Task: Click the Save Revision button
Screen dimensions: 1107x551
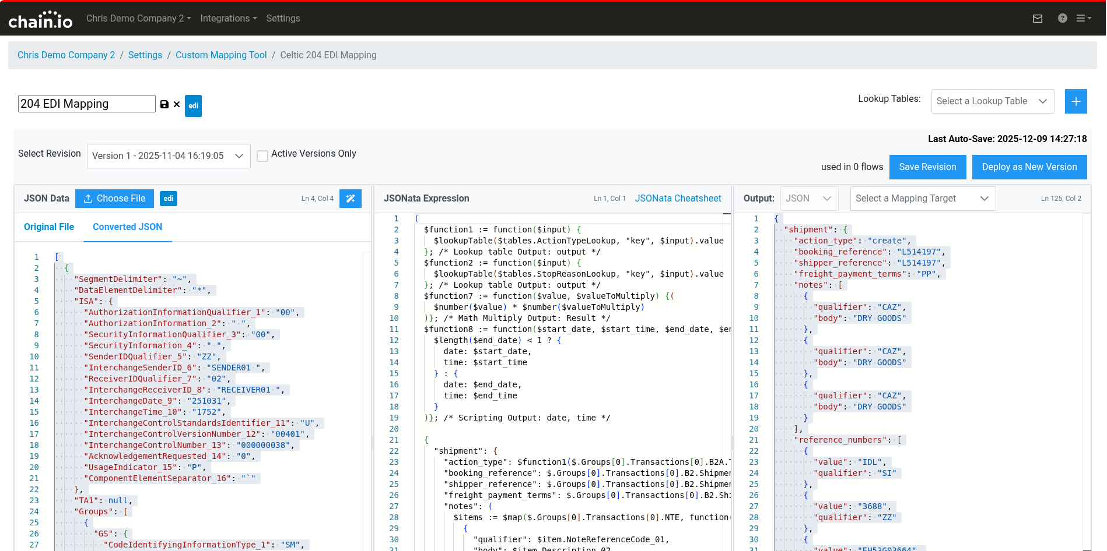Action: [927, 167]
